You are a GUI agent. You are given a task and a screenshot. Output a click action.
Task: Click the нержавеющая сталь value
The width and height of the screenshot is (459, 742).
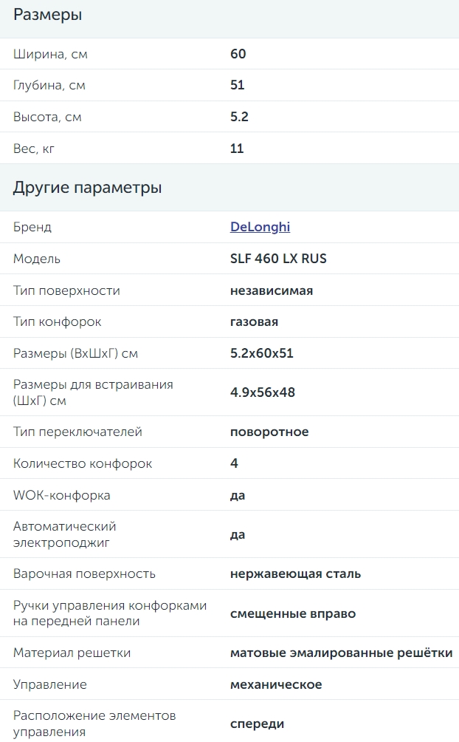coord(295,574)
